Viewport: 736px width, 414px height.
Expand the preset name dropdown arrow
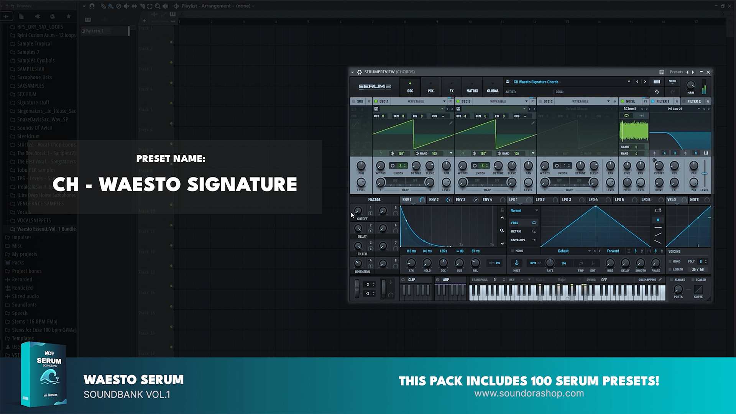coord(629,82)
